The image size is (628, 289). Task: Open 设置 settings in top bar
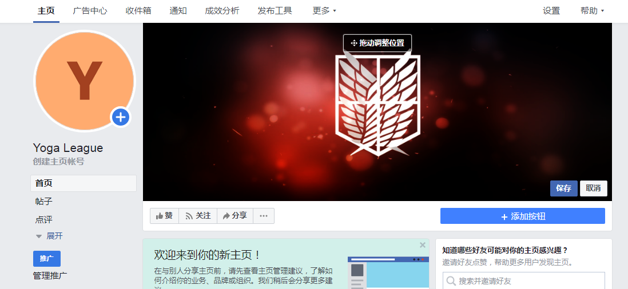(551, 11)
